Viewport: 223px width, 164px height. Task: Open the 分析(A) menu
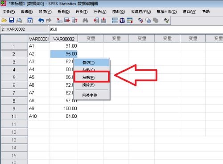100,12
